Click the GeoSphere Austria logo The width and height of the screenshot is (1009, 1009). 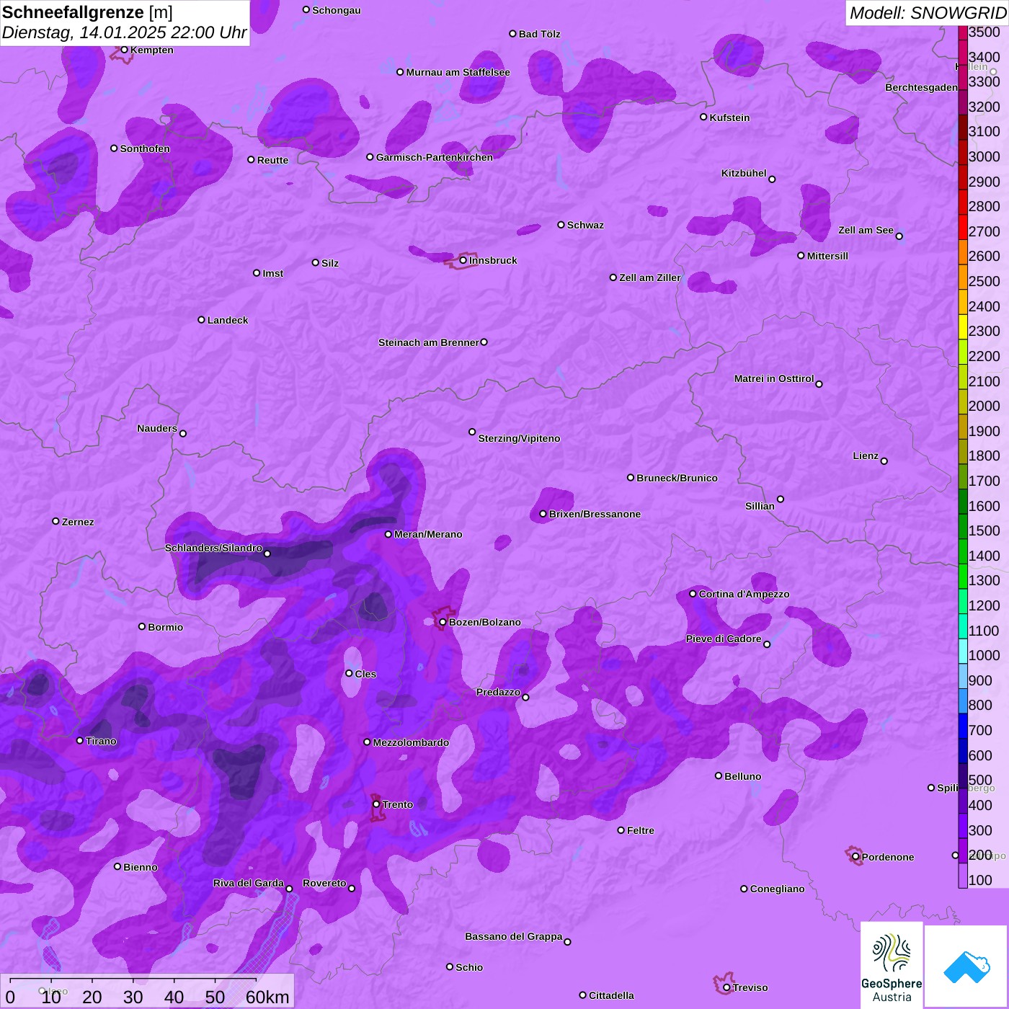point(892,965)
